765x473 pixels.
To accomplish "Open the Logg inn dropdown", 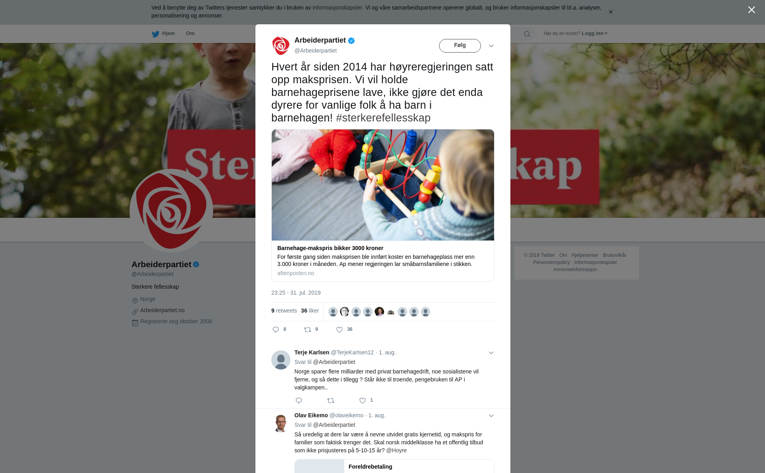I will tap(594, 33).
